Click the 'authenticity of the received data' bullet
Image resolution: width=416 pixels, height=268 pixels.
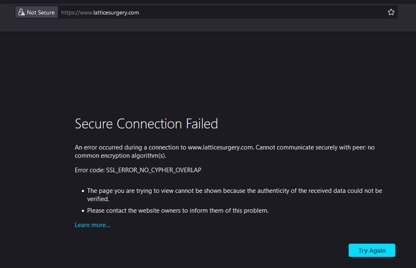[235, 195]
